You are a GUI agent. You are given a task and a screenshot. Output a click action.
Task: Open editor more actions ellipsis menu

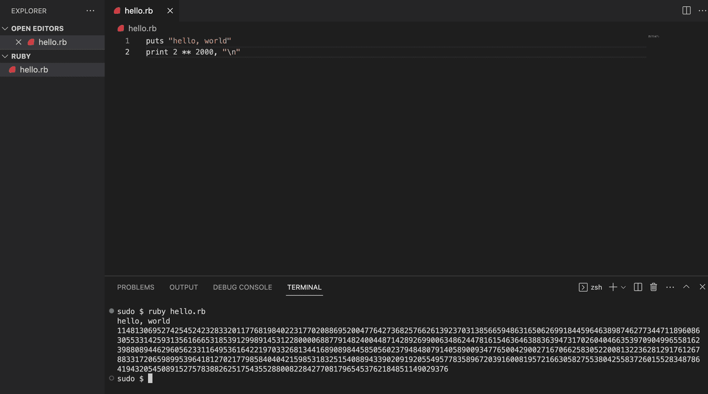pyautogui.click(x=702, y=10)
